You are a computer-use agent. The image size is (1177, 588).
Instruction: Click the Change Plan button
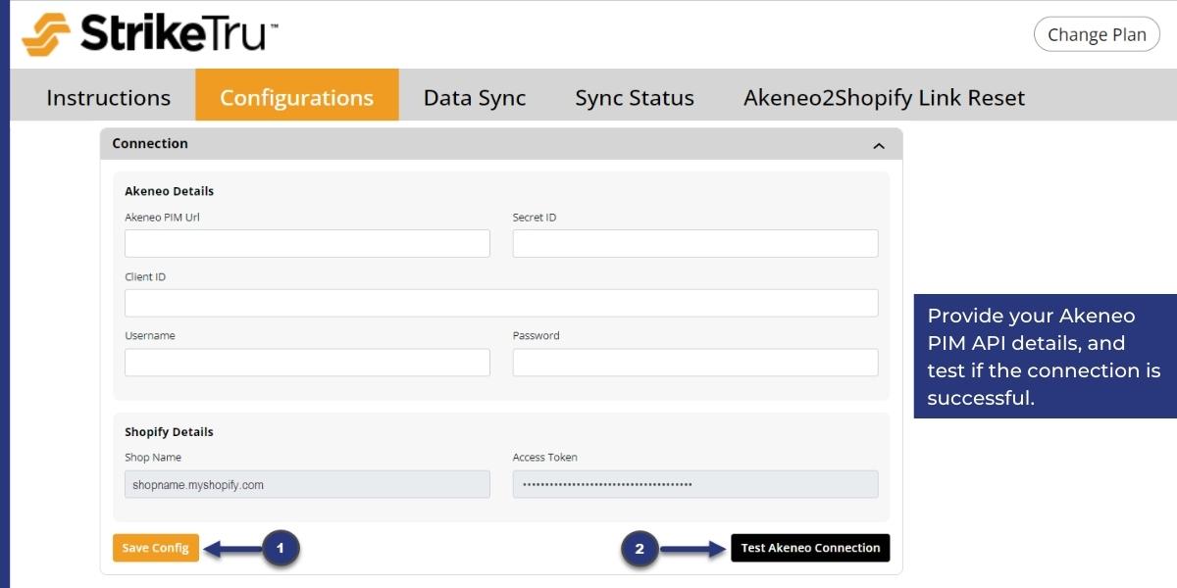(1097, 34)
